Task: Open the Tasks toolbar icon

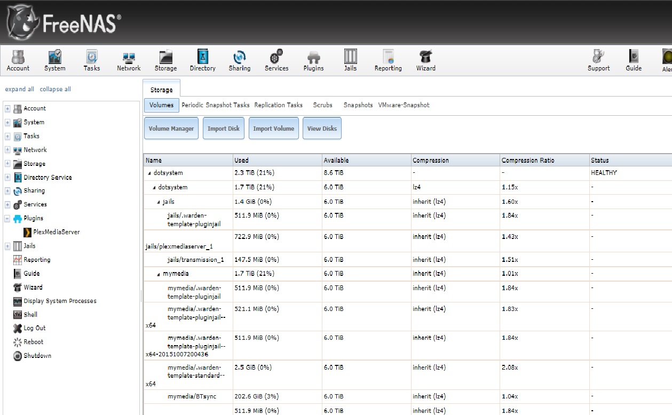Action: pyautogui.click(x=92, y=60)
